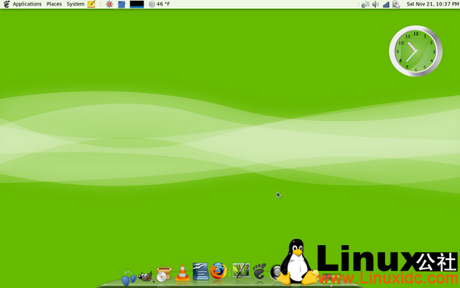Open the Applications menu

27,4
